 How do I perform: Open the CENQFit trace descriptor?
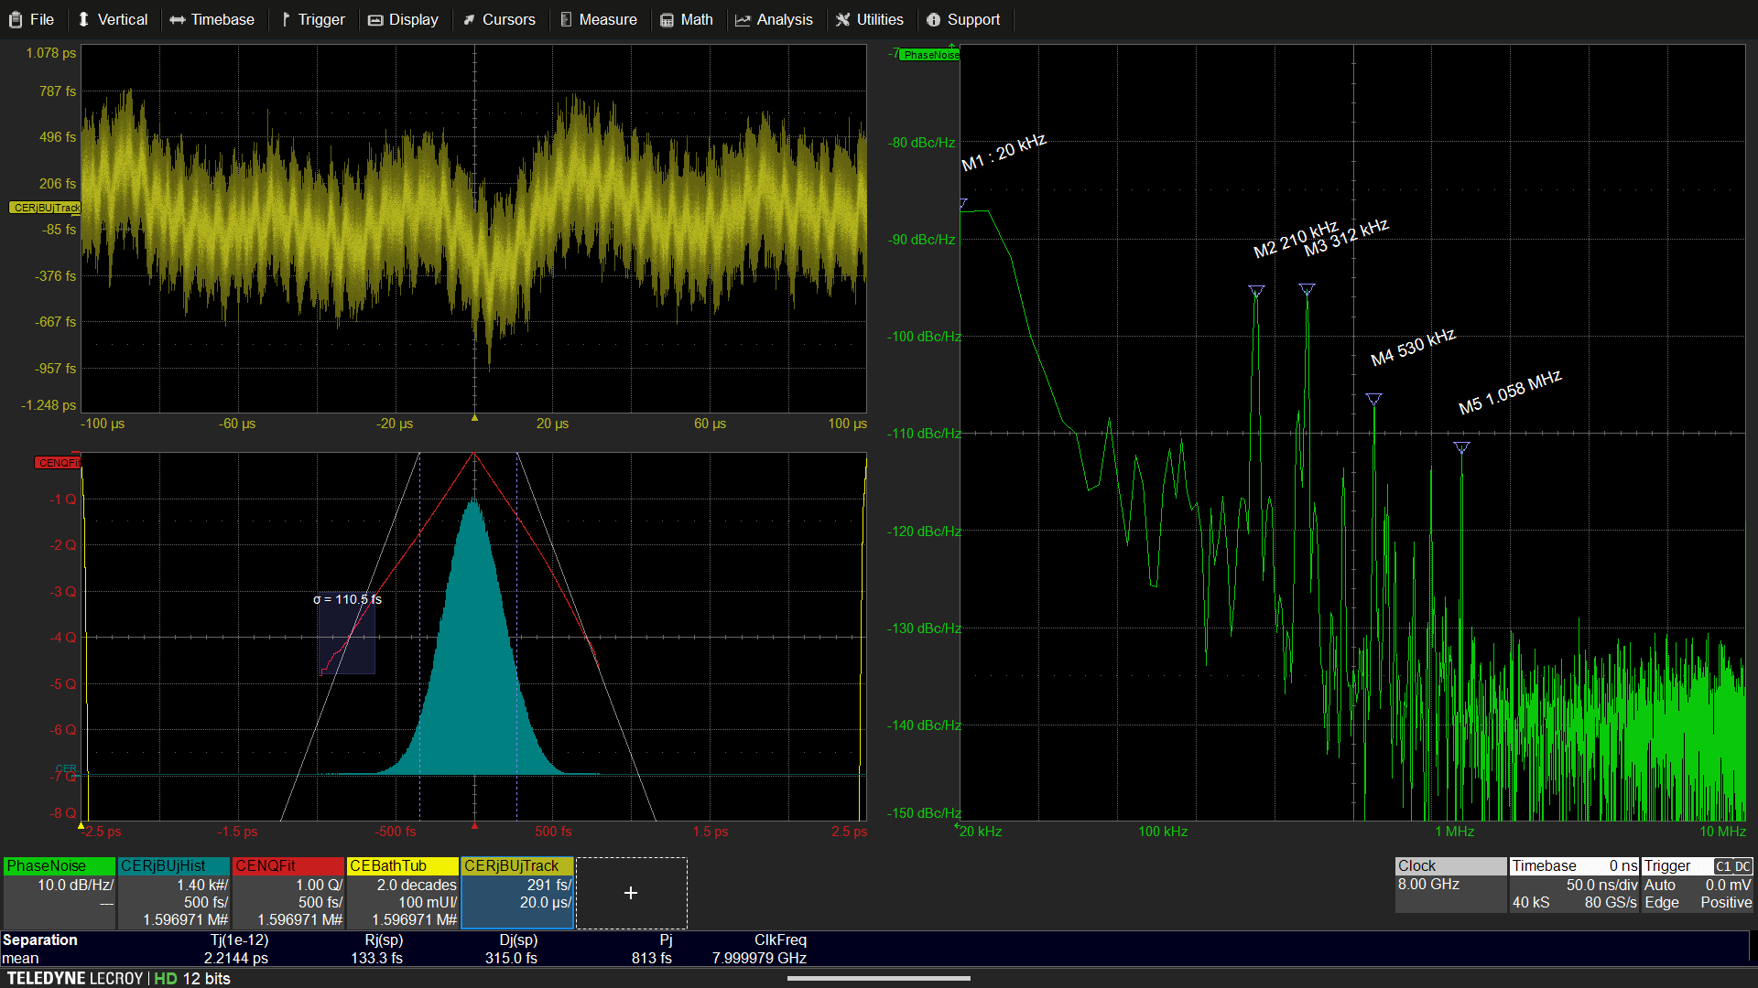[288, 893]
